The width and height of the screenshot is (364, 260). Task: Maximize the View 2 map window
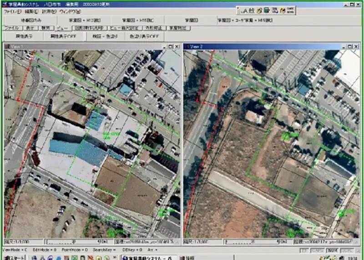click(x=350, y=46)
